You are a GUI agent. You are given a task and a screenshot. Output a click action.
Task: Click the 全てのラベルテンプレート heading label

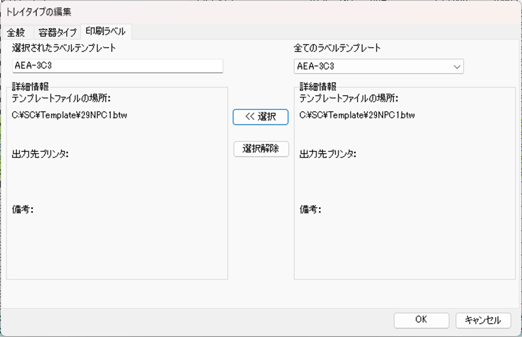[x=337, y=48]
